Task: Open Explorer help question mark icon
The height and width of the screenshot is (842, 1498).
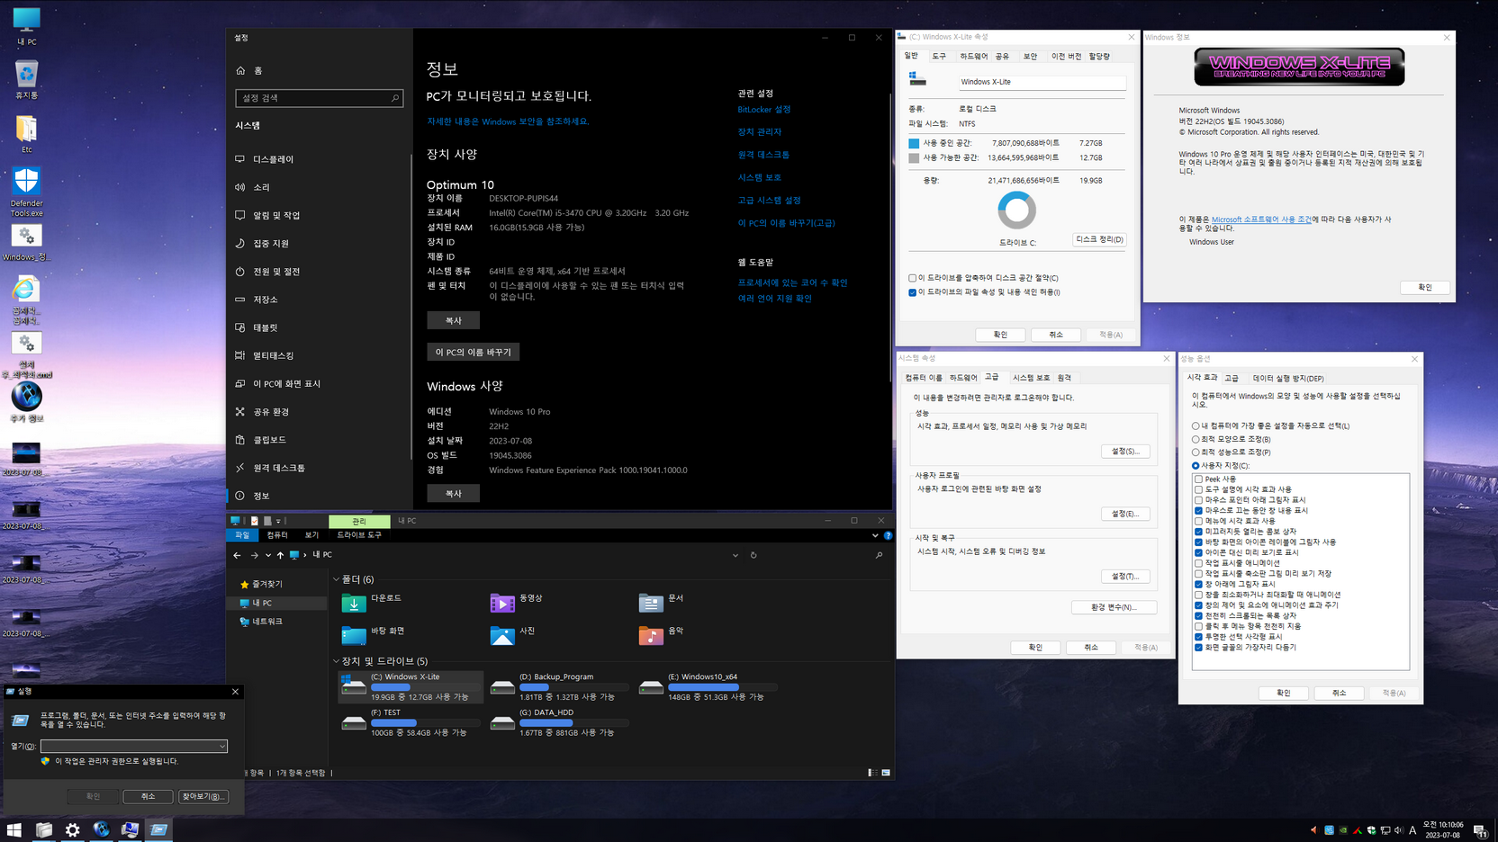Action: (888, 535)
